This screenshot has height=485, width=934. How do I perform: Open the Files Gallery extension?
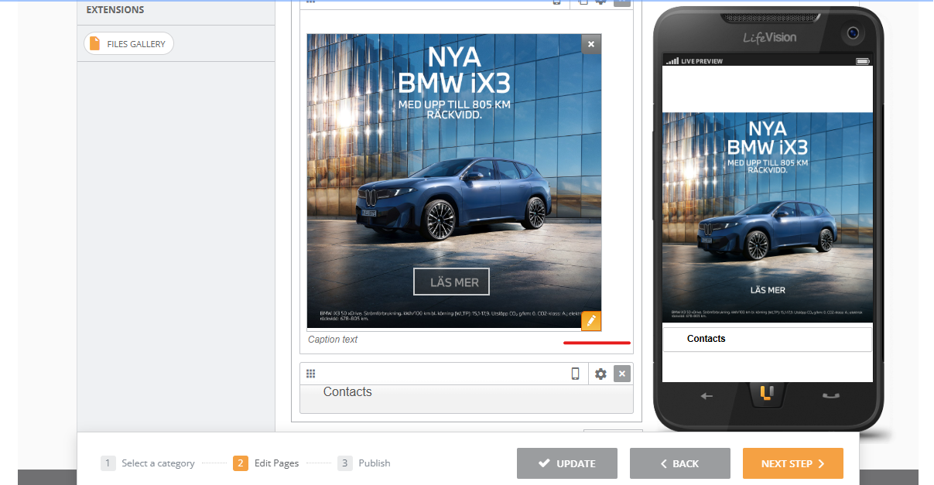(x=129, y=44)
